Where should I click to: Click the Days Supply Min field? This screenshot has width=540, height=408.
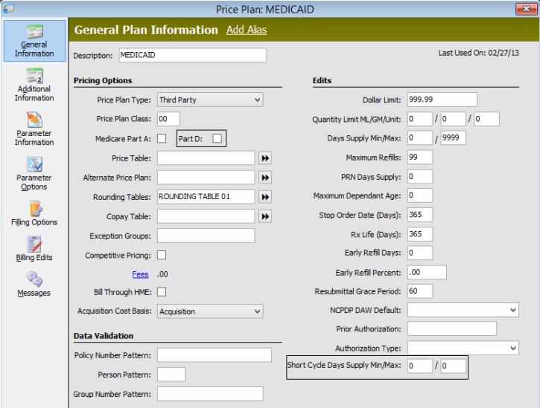pos(420,137)
